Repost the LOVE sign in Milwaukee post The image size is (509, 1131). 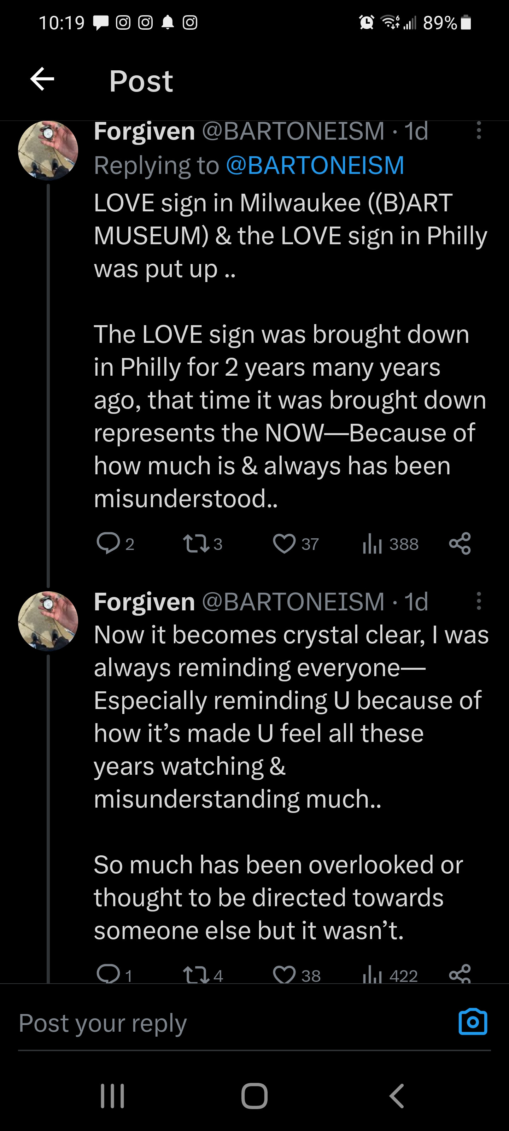tap(196, 544)
